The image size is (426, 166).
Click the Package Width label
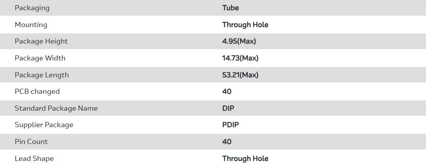40,58
